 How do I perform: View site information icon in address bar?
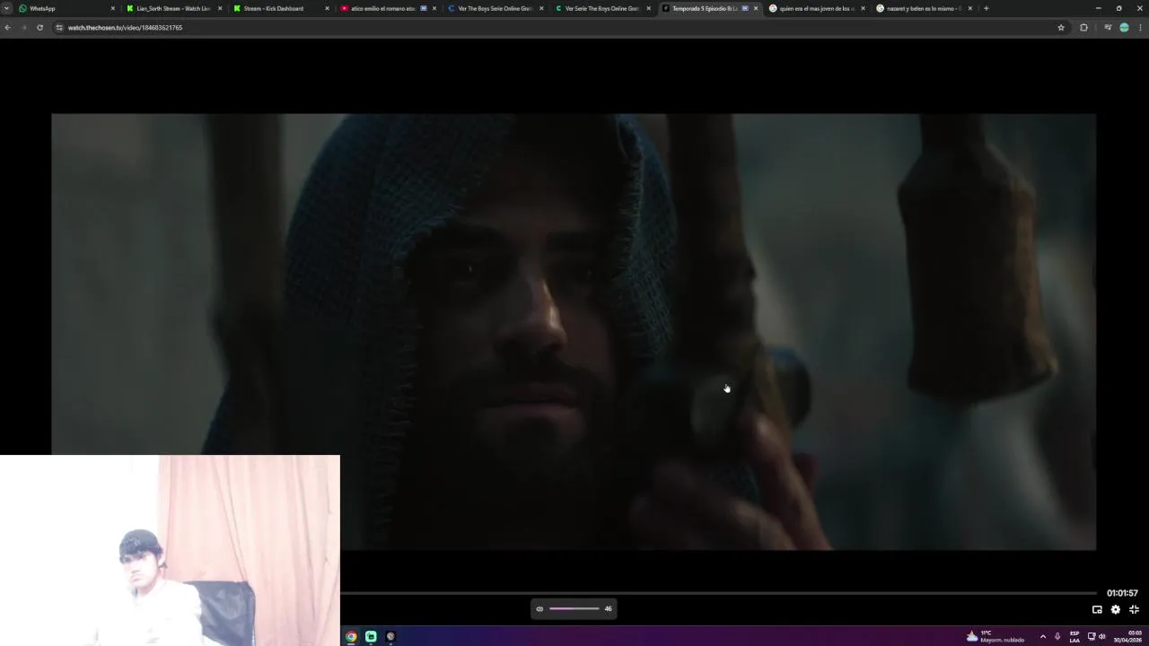[x=59, y=28]
